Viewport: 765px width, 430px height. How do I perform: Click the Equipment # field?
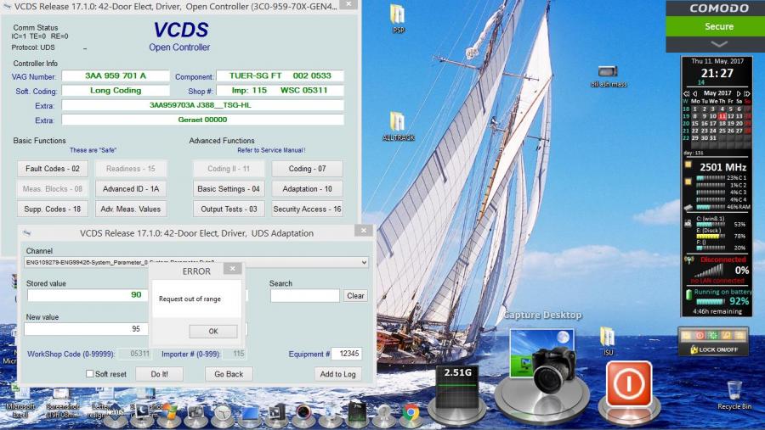click(x=347, y=354)
